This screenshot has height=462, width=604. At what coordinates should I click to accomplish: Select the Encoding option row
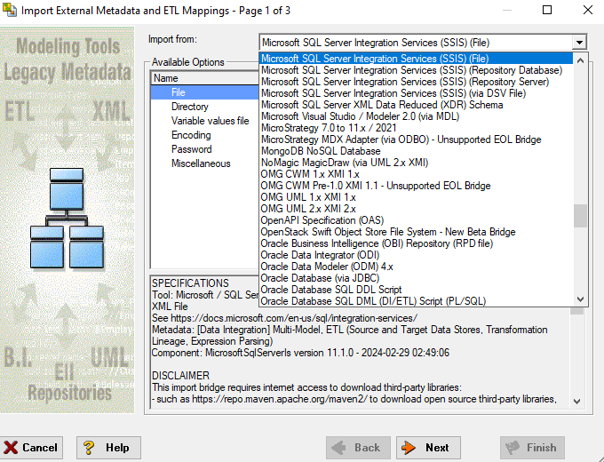pos(205,135)
